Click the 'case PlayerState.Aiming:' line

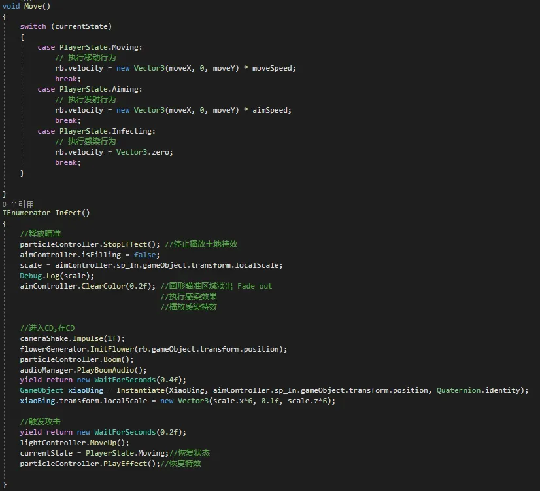(x=90, y=89)
